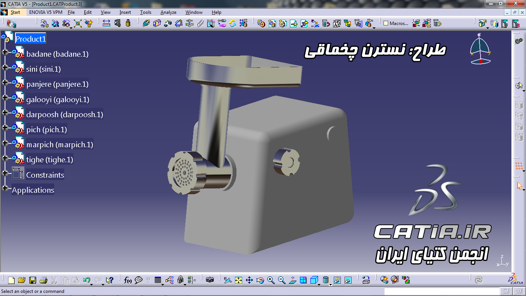Click the command input field in status bar
The width and height of the screenshot is (526, 296).
[x=442, y=291]
